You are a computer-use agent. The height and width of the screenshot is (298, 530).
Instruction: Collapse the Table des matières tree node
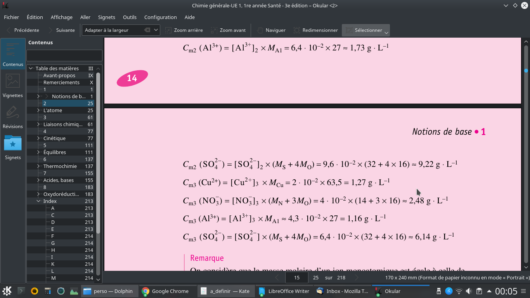pos(31,68)
